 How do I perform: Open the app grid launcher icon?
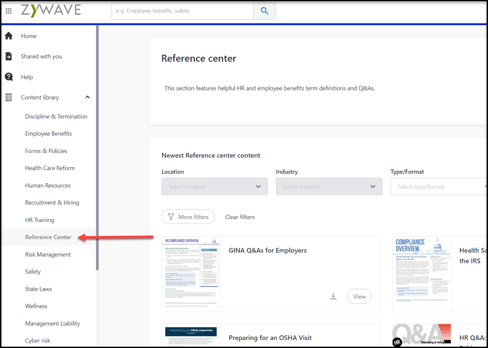pyautogui.click(x=8, y=11)
